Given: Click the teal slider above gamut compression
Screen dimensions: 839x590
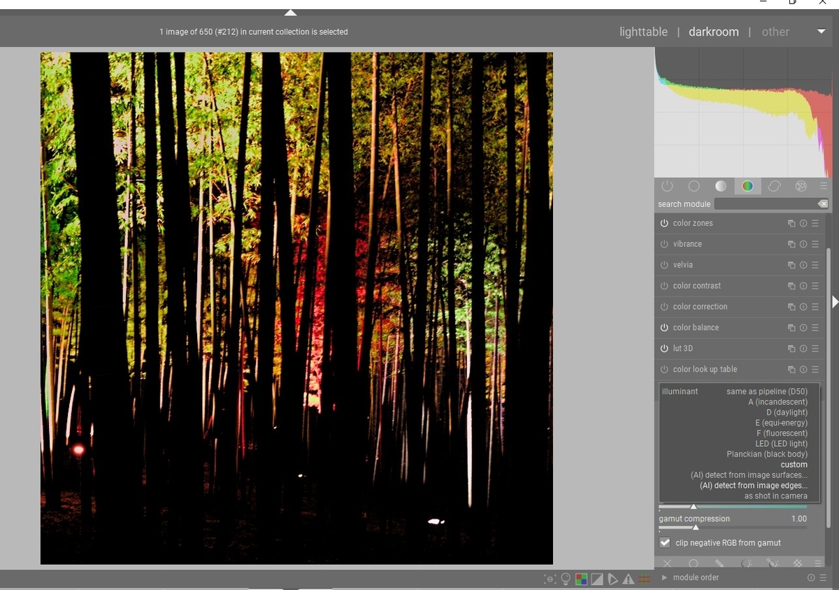Looking at the screenshot, I should click(733, 507).
